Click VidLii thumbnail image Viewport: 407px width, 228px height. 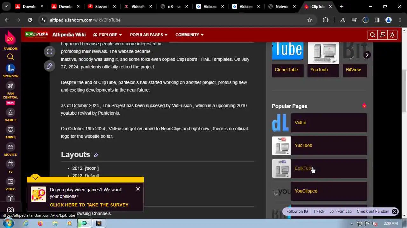tap(281, 123)
